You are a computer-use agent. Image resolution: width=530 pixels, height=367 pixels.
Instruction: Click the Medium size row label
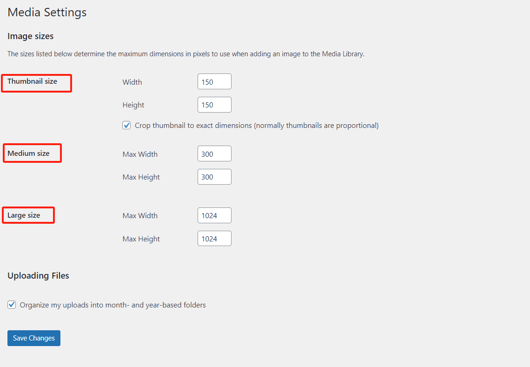pyautogui.click(x=28, y=153)
